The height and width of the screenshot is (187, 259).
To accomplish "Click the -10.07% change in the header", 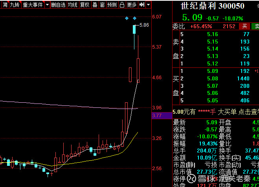I will (x=233, y=18).
